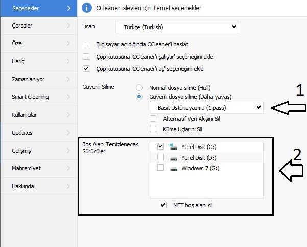Screen dimensions: 307x247
Task: Open the 'Basit Üstüneyazma (1 pass)' dropdown
Action: click(206, 107)
